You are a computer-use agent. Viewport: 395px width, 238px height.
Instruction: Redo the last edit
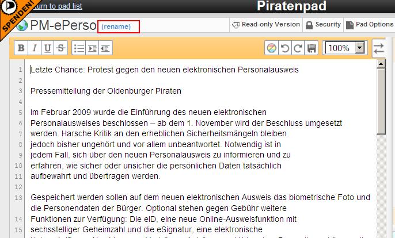pos(298,48)
